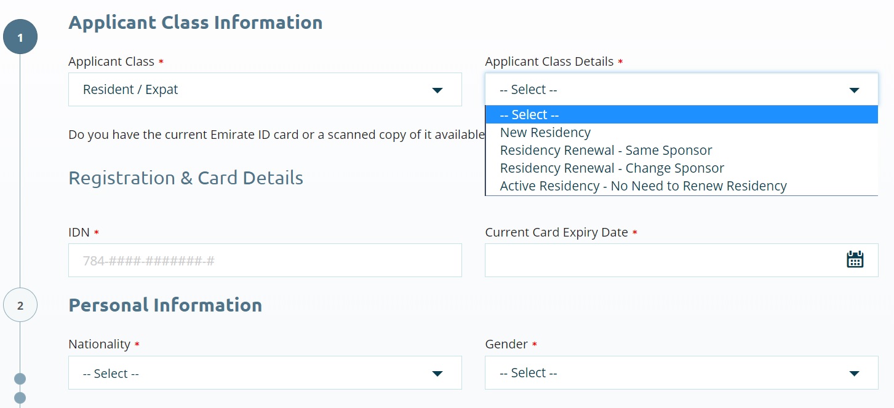Click the 'Registration & Card Details' heading
The width and height of the screenshot is (894, 408).
tap(186, 178)
